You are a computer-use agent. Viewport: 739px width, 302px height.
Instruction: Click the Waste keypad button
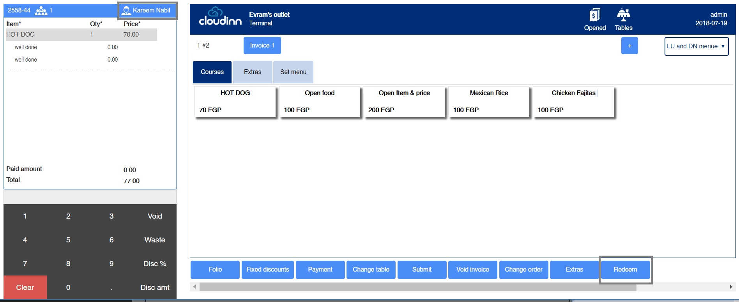tap(155, 240)
